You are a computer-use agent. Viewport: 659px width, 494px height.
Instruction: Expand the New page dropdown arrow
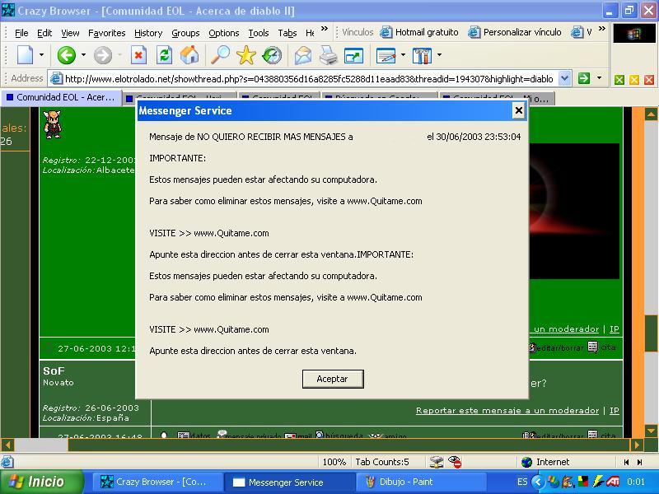(x=41, y=55)
